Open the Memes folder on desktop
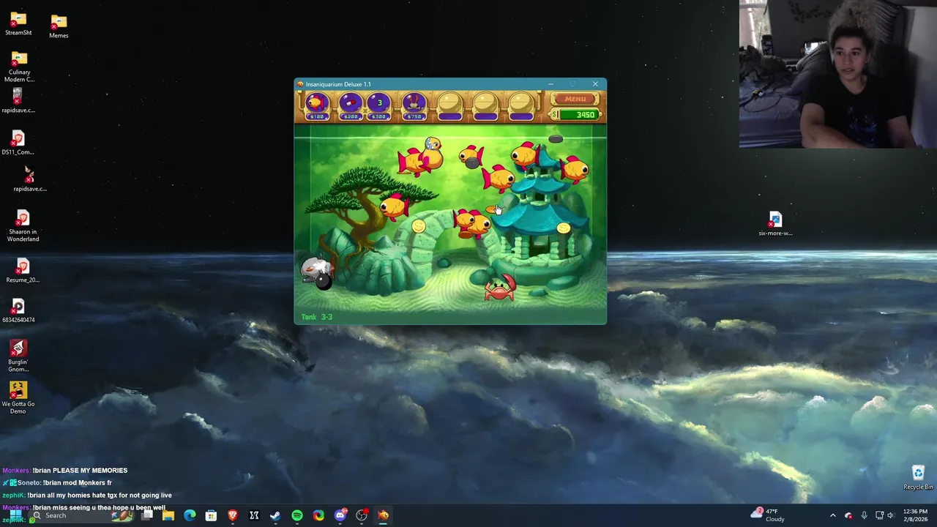Screen dimensions: 937x527 pyautogui.click(x=59, y=26)
